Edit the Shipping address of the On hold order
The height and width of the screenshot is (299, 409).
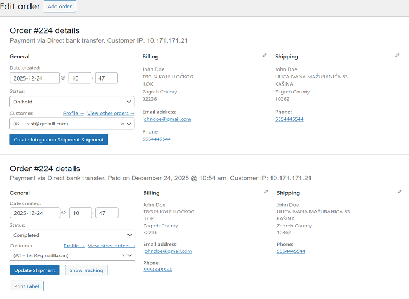398,55
